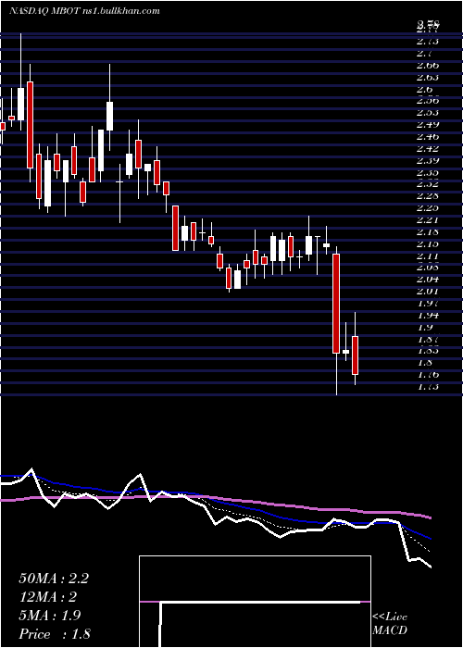Click the 2.39 price axis label
This screenshot has height=648, width=463.
coord(428,160)
